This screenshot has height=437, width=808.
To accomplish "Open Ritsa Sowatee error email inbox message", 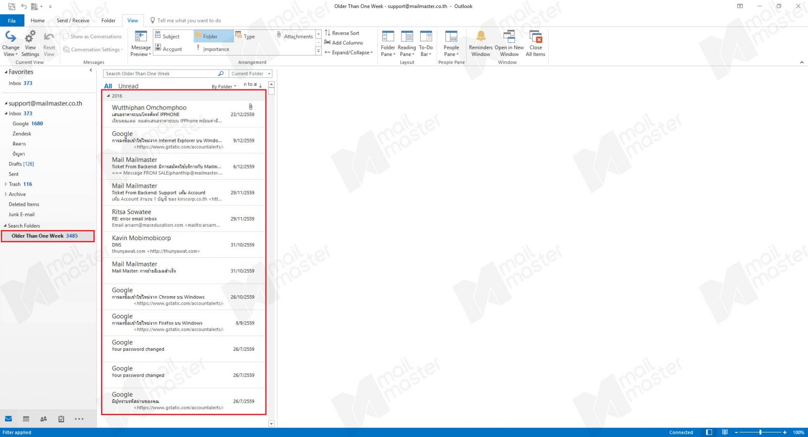I will (x=184, y=219).
